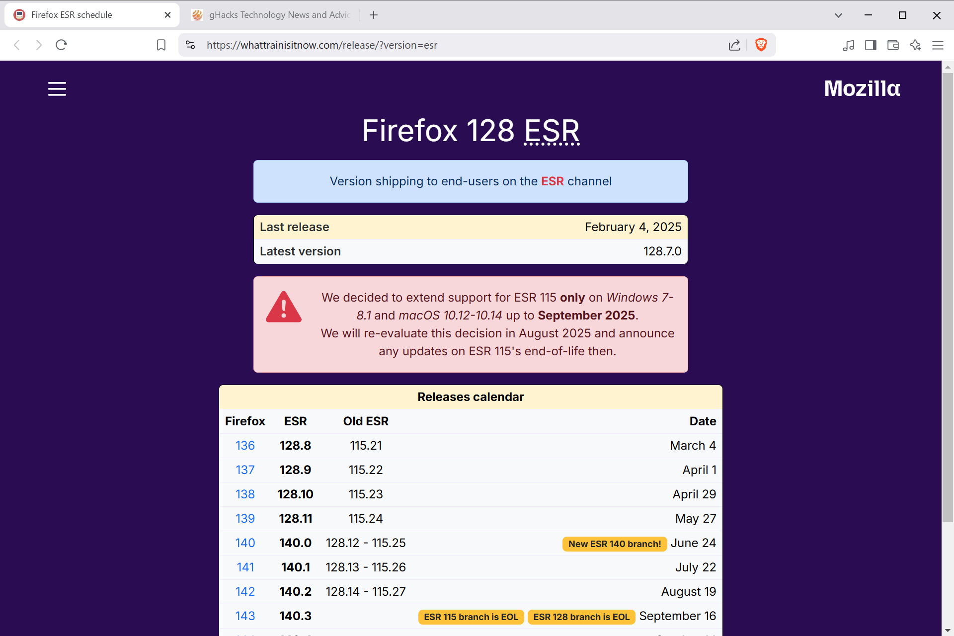Open the Firefox 136 release link

pyautogui.click(x=245, y=445)
